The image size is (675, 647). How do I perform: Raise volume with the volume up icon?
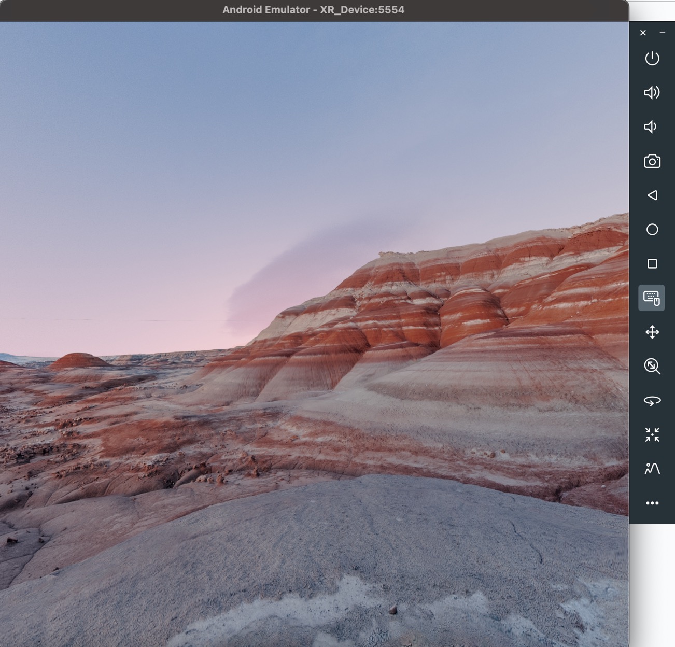(652, 93)
